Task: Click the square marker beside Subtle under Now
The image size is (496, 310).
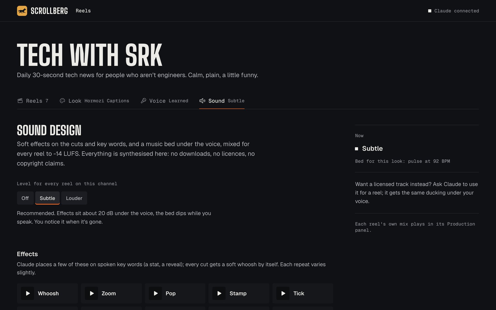Action: [x=357, y=149]
